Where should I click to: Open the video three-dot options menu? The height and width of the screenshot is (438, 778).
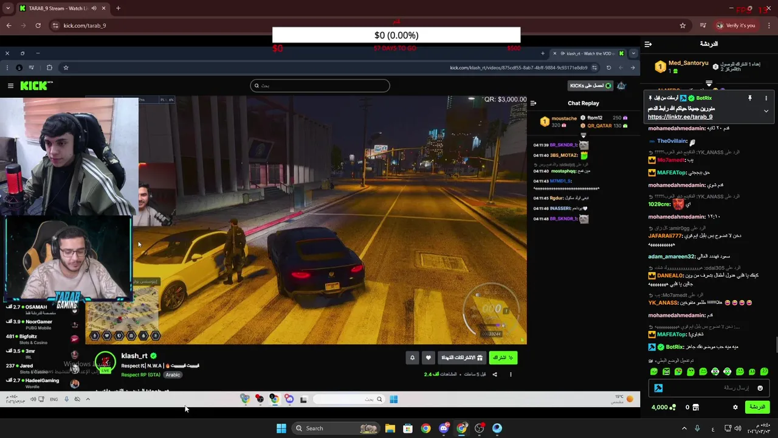pos(511,374)
